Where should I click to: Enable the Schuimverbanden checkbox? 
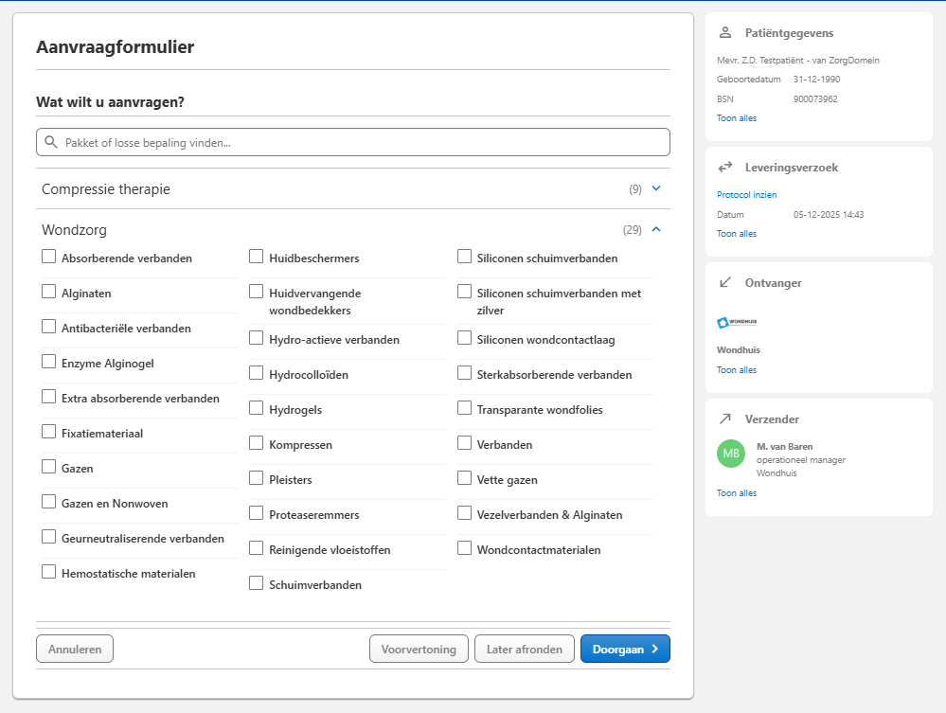[x=257, y=583]
